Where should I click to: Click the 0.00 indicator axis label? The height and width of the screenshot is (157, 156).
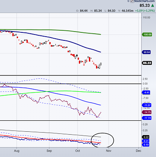(145, 84)
